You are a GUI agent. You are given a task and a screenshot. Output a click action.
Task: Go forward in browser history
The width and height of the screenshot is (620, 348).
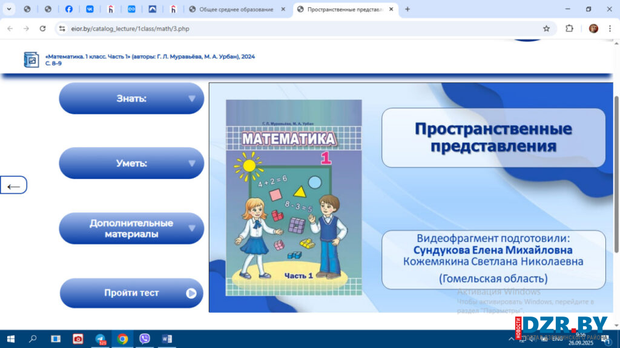26,28
